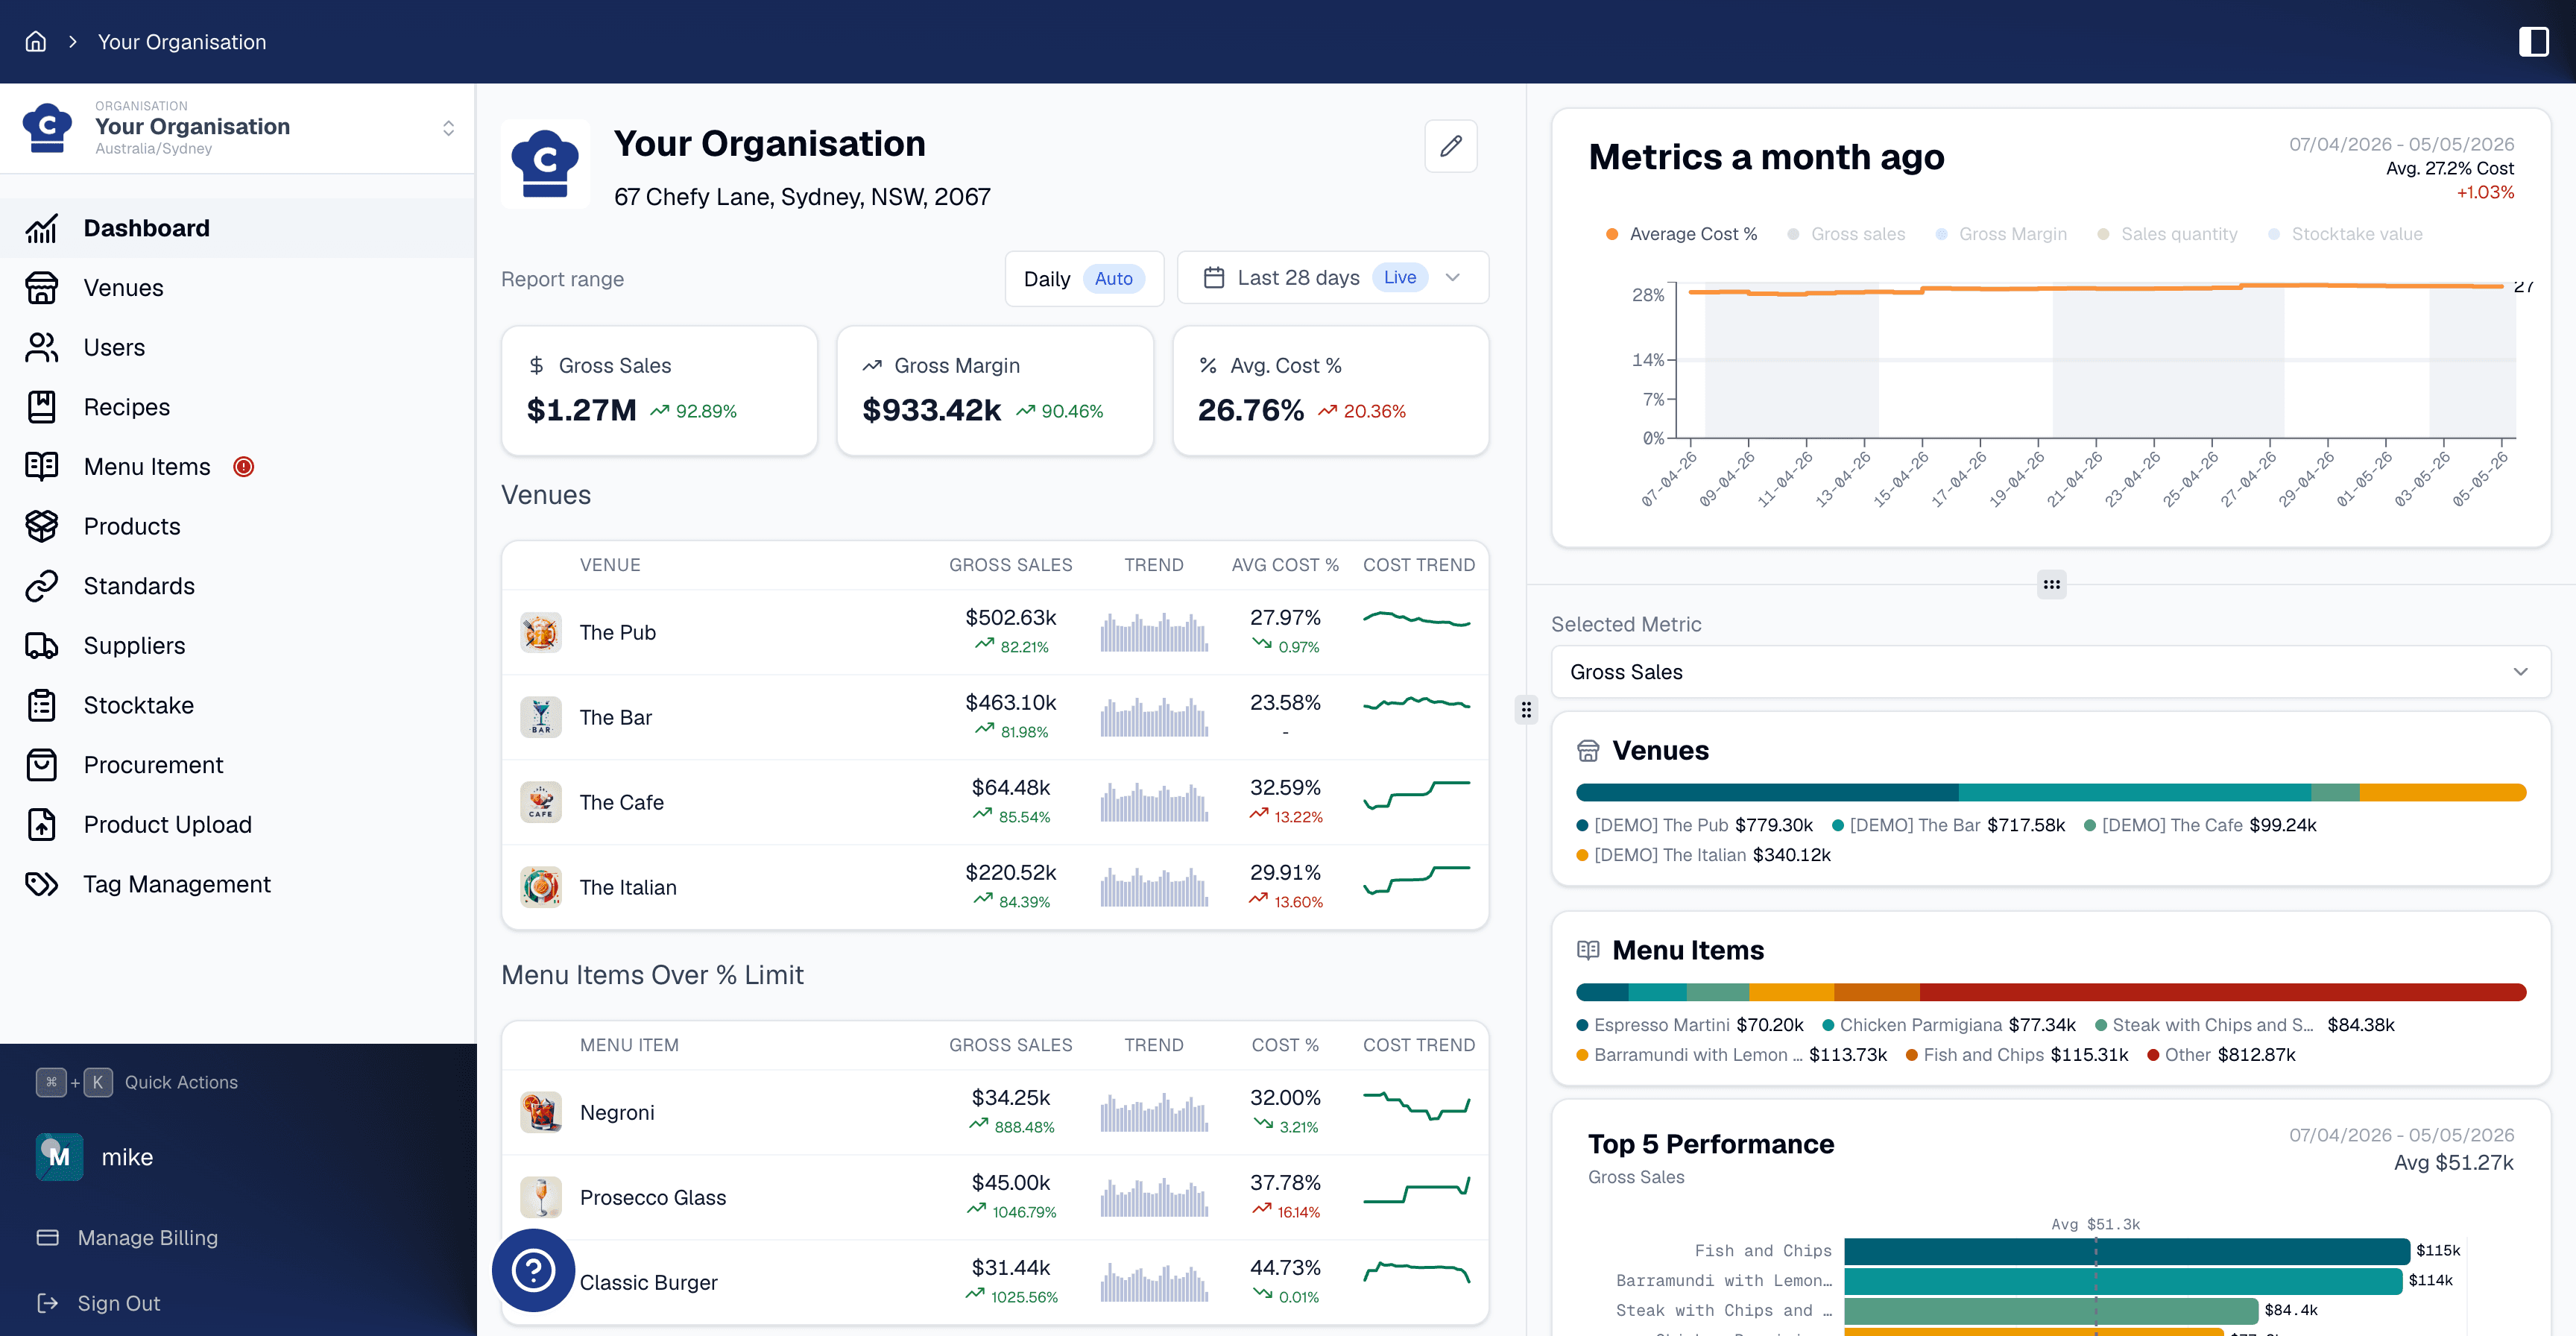
Task: Click mike's user avatar
Action: [x=59, y=1157]
